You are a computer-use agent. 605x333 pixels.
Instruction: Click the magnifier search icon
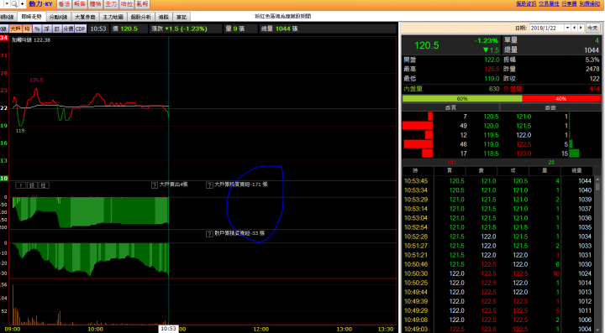tap(14, 4)
